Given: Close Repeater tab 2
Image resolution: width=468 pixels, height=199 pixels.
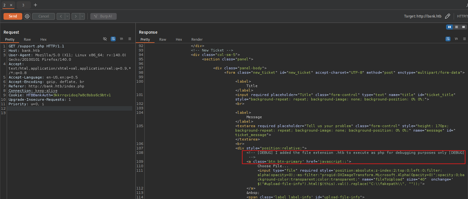Looking at the screenshot, I should coord(11,5).
